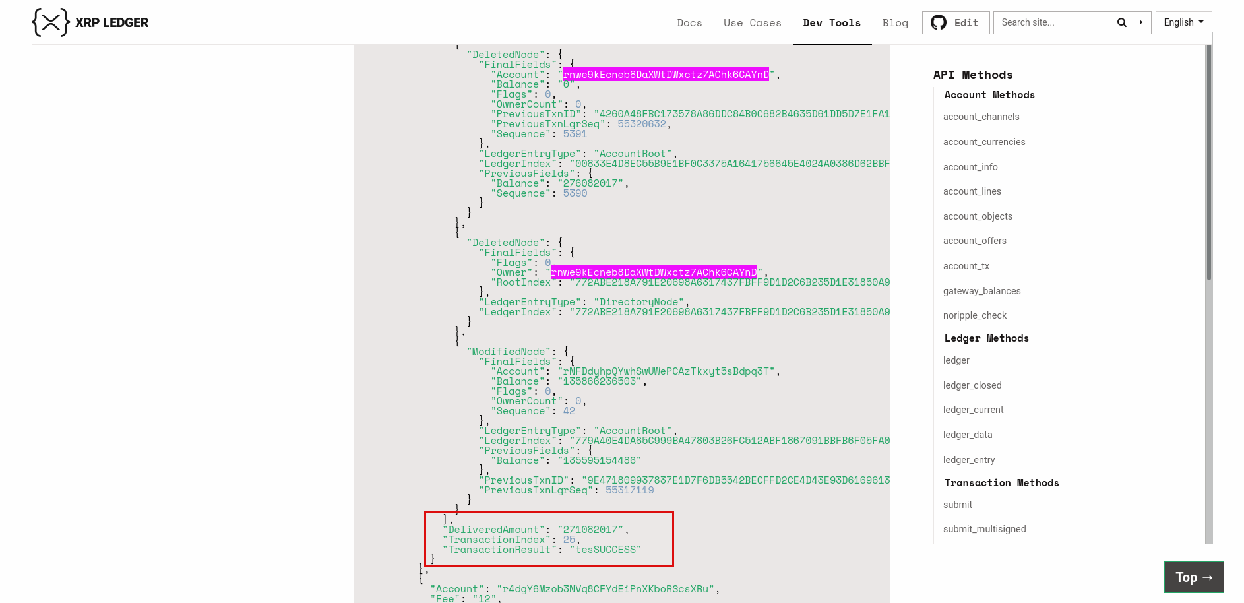Open the account_objects method
Image resolution: width=1244 pixels, height=603 pixels.
coord(978,216)
